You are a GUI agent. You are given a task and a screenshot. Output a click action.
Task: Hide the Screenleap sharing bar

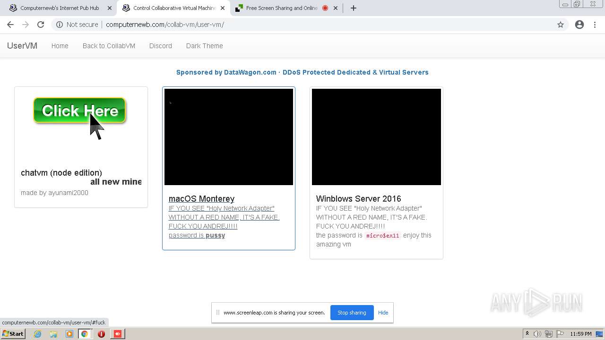(x=383, y=313)
